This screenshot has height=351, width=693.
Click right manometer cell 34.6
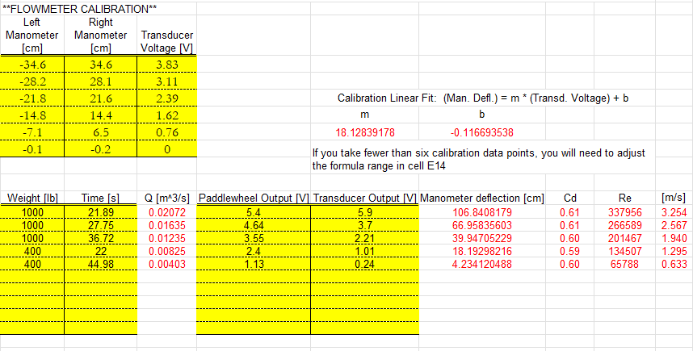click(101, 65)
